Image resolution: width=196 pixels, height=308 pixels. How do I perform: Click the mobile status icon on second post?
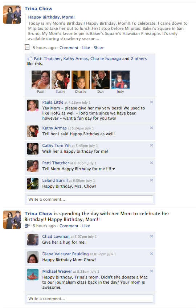(x=27, y=225)
